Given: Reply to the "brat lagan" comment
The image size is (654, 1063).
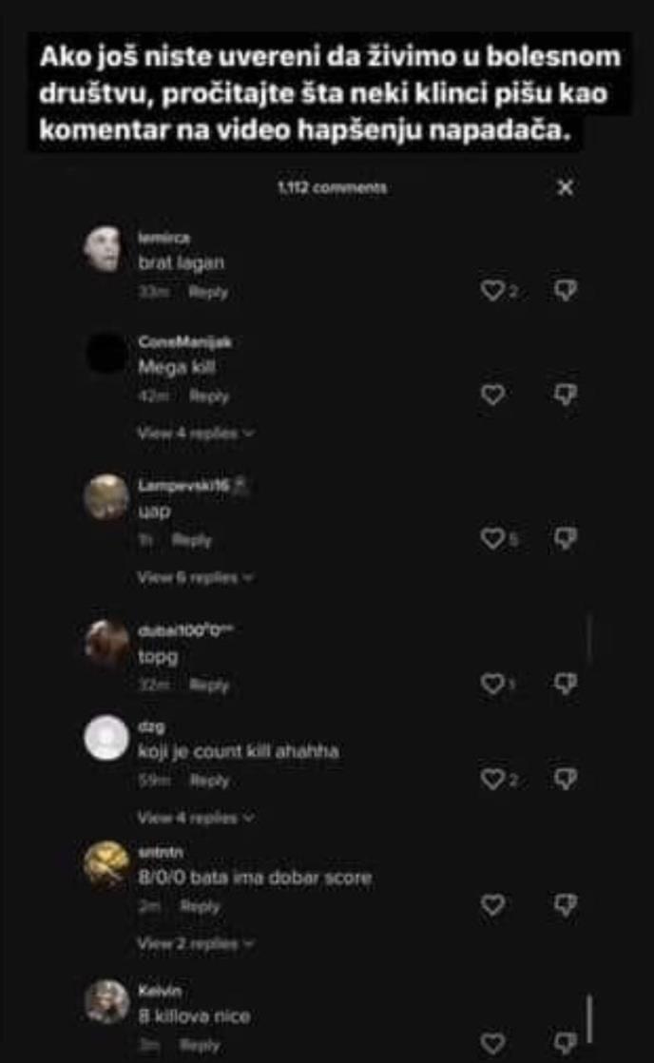Looking at the screenshot, I should tap(208, 292).
